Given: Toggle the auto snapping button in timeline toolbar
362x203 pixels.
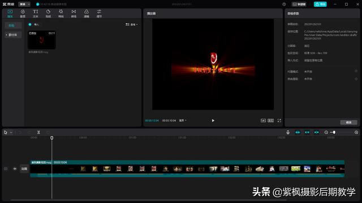Looking at the screenshot, I should pyautogui.click(x=307, y=133).
